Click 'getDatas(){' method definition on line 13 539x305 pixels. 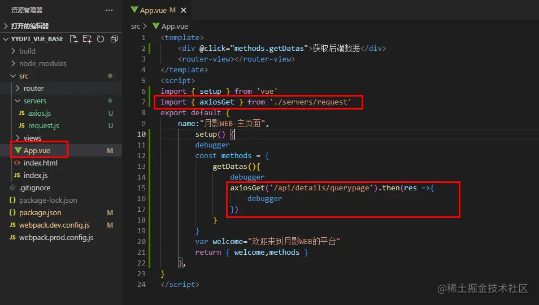pos(237,167)
